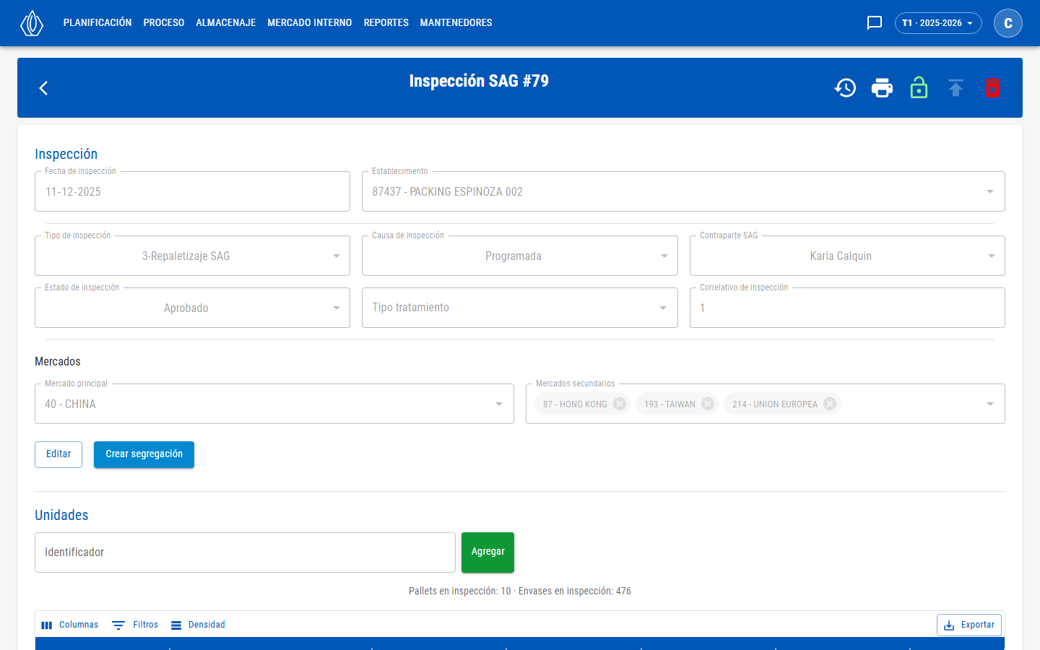This screenshot has height=650, width=1040.
Task: Export the table with Exportar
Action: coord(969,625)
